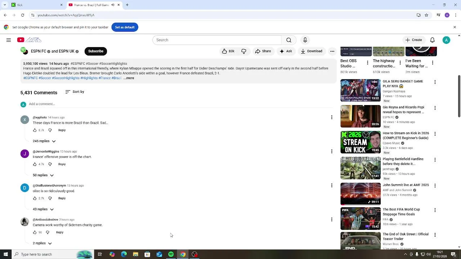Mute the tab via speaker icon
This screenshot has width=461, height=259.
113,5
